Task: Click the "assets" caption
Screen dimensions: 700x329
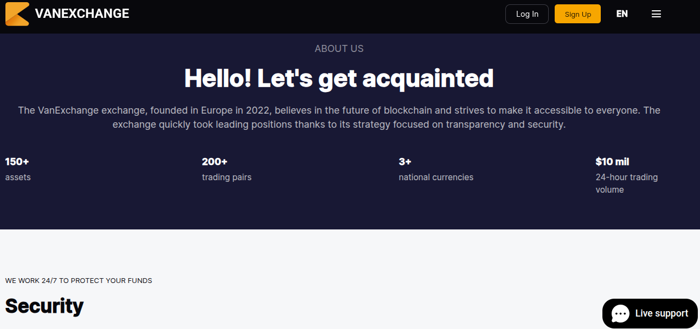Action: (18, 177)
